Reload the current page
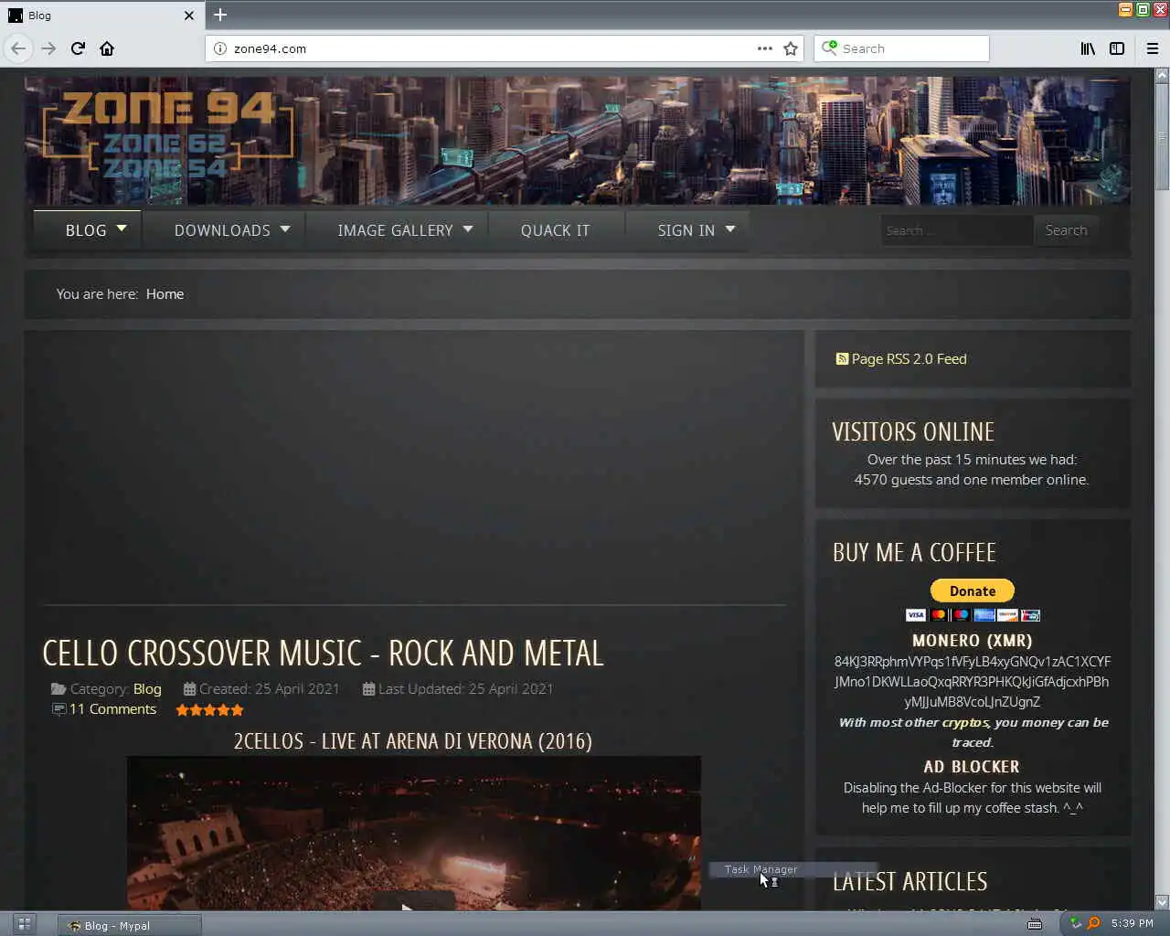The width and height of the screenshot is (1170, 936). tap(78, 48)
